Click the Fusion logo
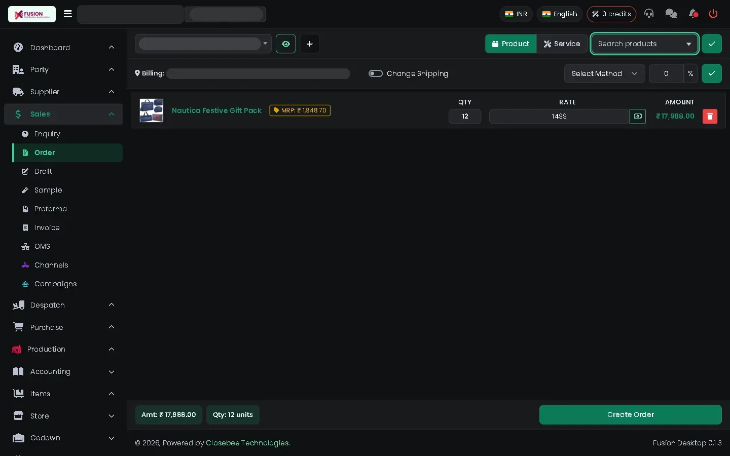 pyautogui.click(x=32, y=14)
